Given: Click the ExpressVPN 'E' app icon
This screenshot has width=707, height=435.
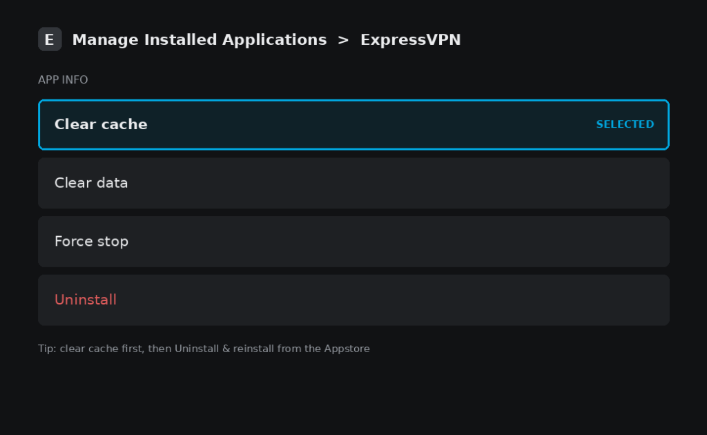Looking at the screenshot, I should [x=50, y=39].
